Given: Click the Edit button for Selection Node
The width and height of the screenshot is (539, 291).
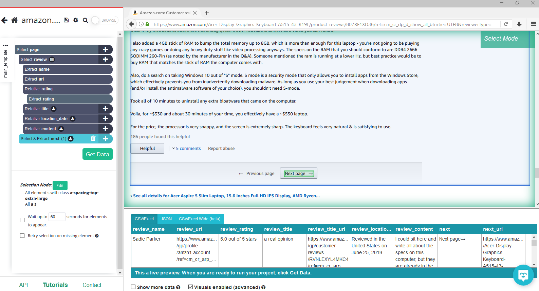Looking at the screenshot, I should (x=60, y=185).
